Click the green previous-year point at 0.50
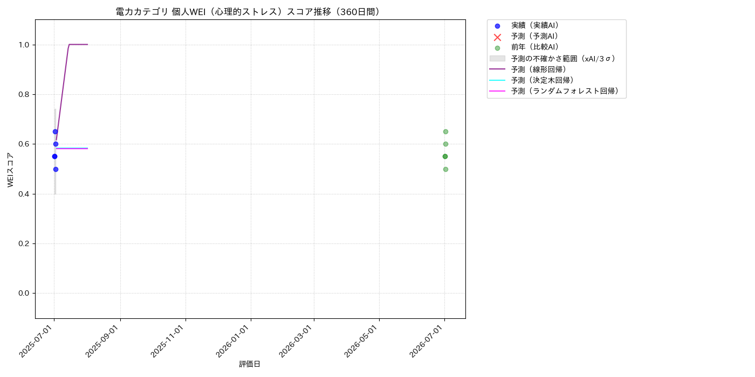This screenshot has height=377, width=755. point(445,169)
